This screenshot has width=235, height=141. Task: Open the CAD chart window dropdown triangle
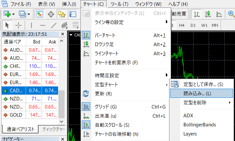click(71, 35)
